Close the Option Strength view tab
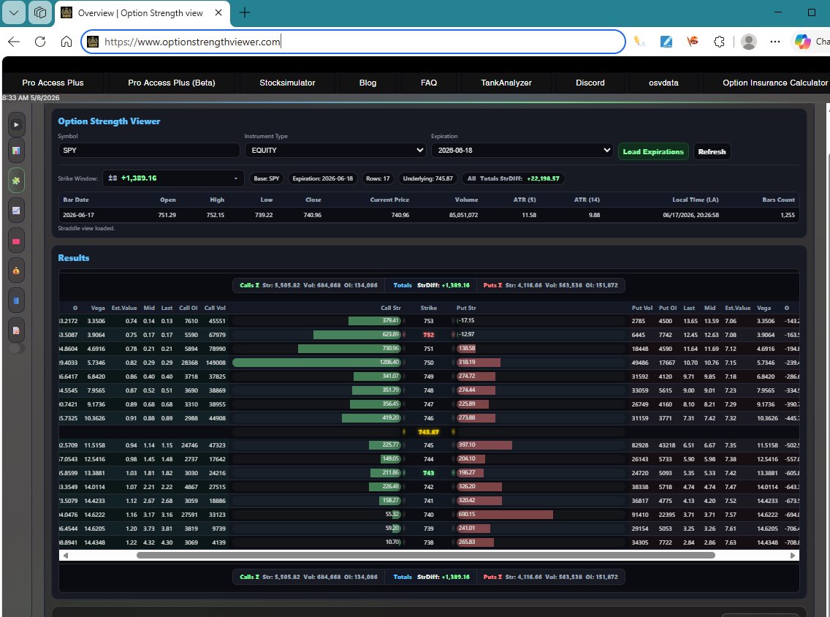Image resolution: width=830 pixels, height=617 pixels. tap(218, 12)
